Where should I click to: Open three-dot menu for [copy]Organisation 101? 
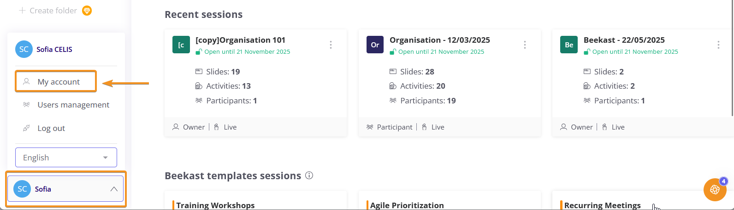[331, 45]
